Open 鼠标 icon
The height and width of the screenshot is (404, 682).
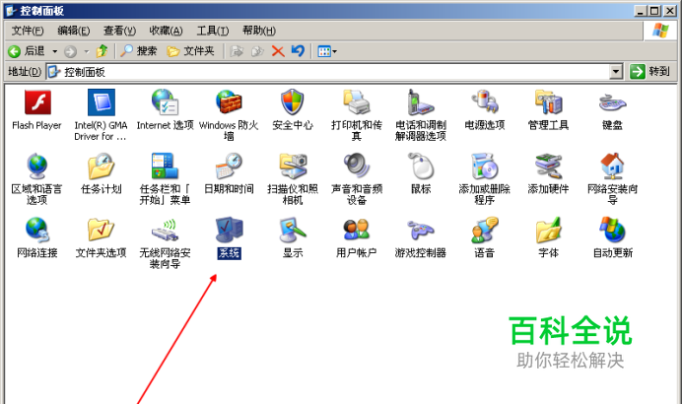(420, 167)
